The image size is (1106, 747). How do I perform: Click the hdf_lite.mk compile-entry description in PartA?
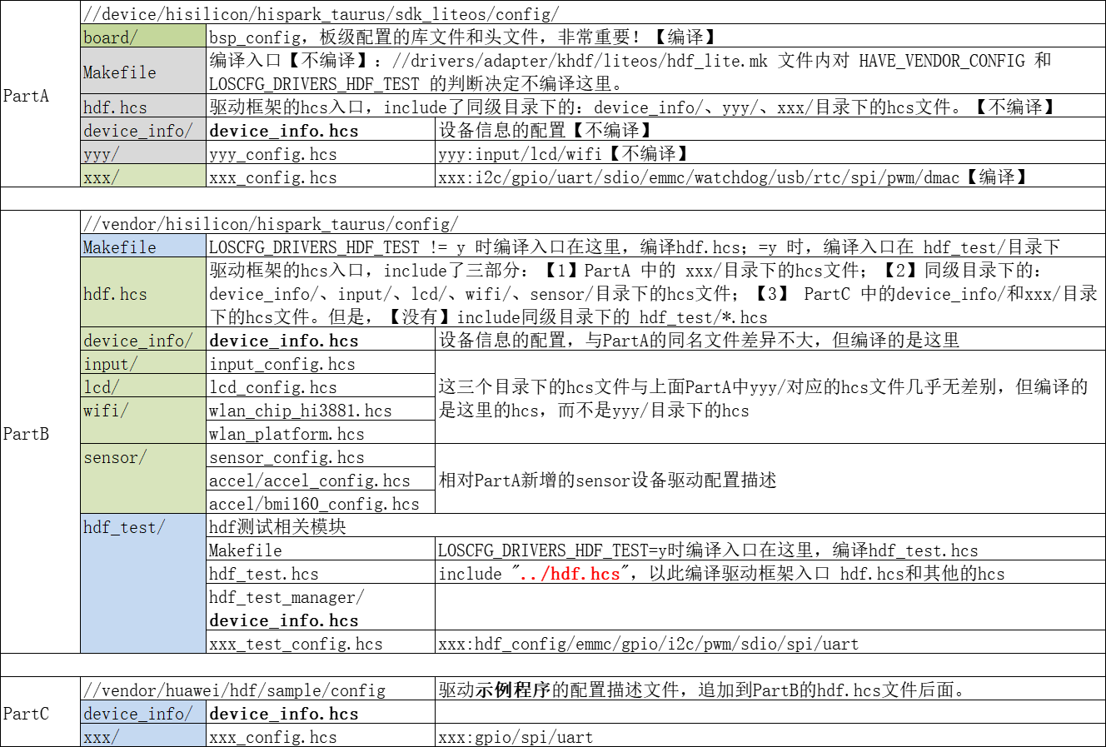coord(655,71)
